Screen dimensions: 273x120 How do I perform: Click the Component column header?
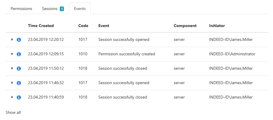[x=185, y=26]
